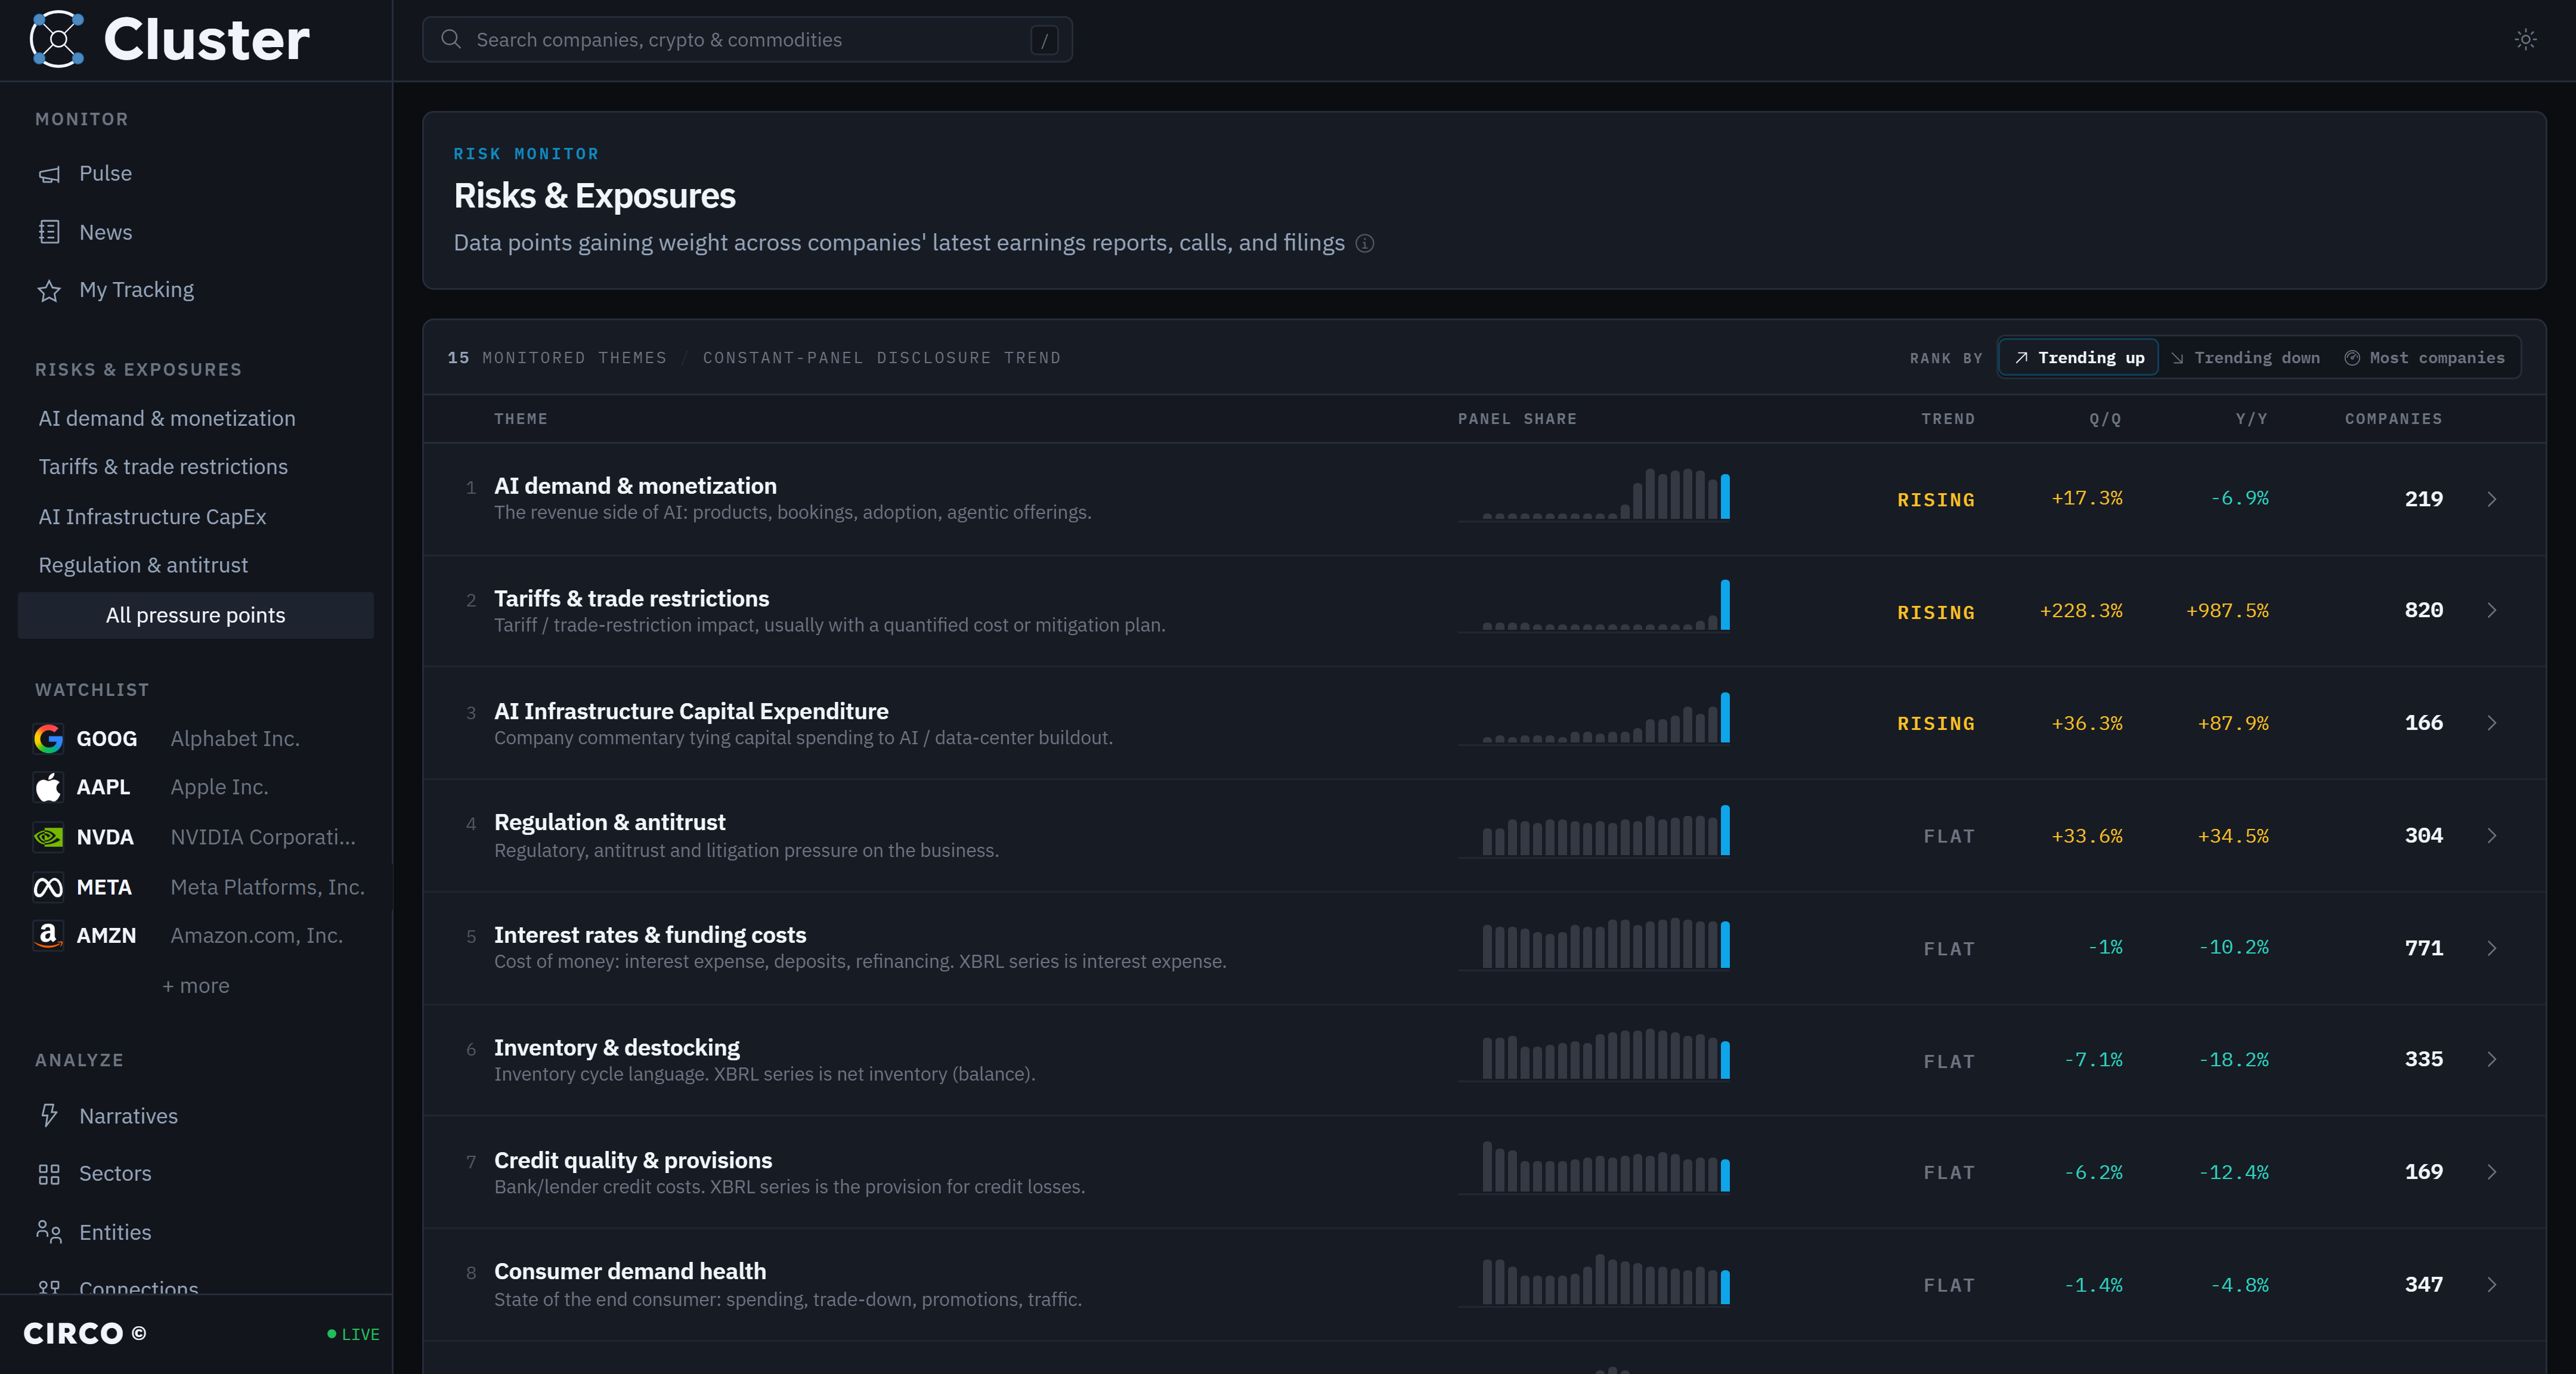This screenshot has width=2576, height=1374.
Task: Expand the AI demand & monetization row chevron
Action: point(2492,499)
